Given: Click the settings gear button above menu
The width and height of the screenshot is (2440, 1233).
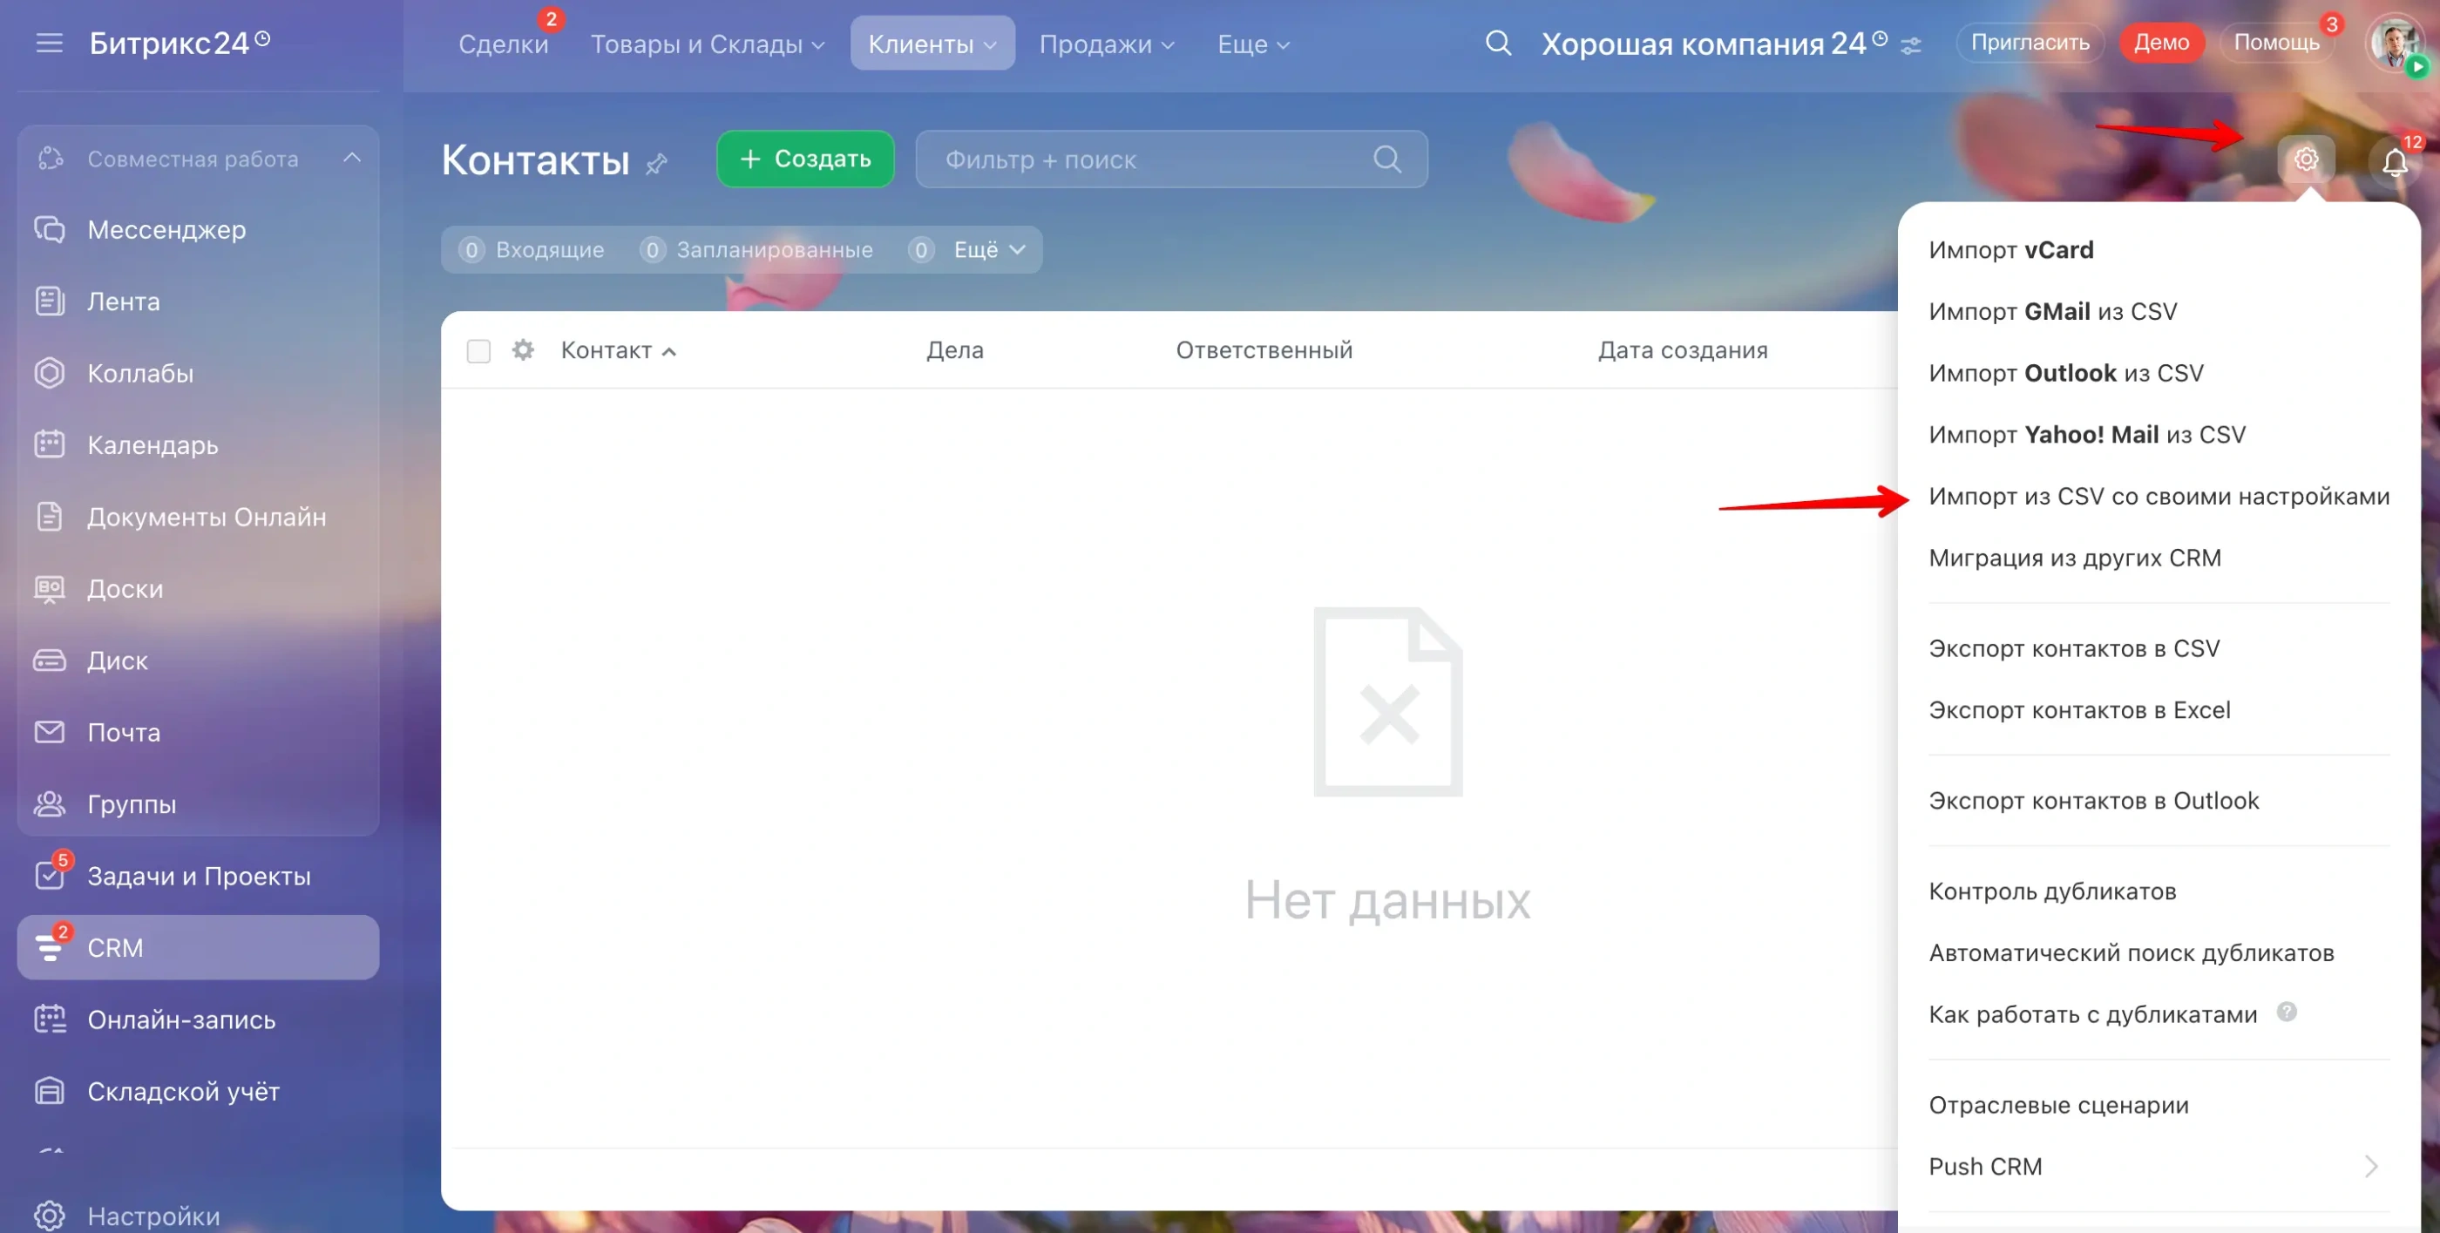Looking at the screenshot, I should click(x=2306, y=159).
